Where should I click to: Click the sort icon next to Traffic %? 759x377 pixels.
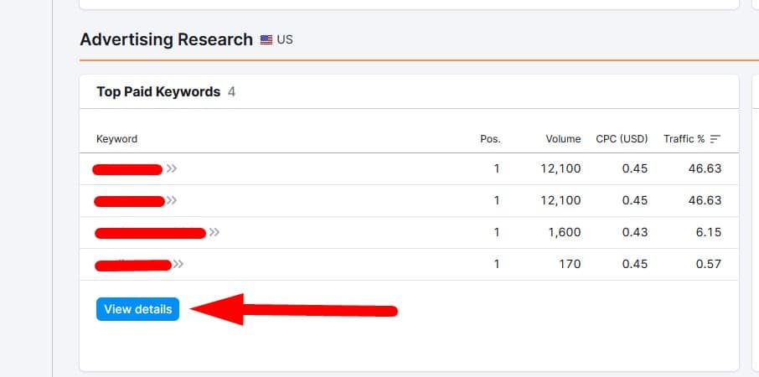coord(715,139)
